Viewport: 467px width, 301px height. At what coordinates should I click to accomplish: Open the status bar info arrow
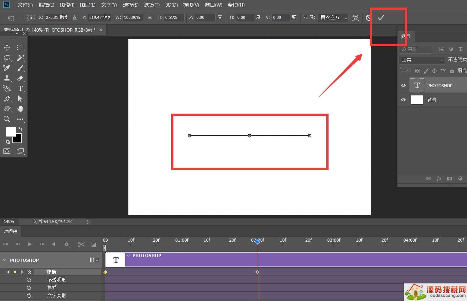[x=88, y=222]
